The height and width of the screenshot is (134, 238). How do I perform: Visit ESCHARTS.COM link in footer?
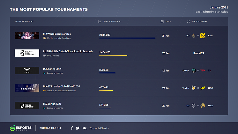(x=50, y=128)
